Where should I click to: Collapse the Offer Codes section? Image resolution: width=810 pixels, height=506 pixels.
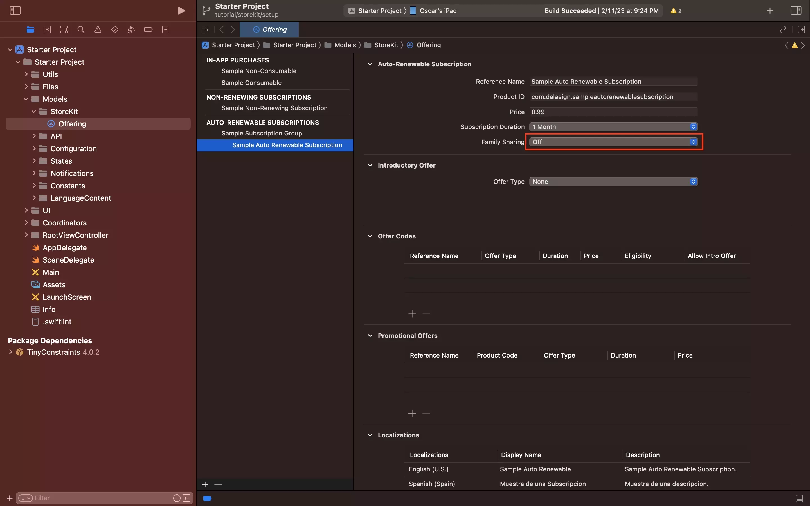370,236
